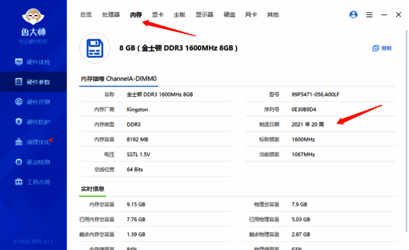
Task: Close the 鲁大师 window
Action: tap(398, 15)
